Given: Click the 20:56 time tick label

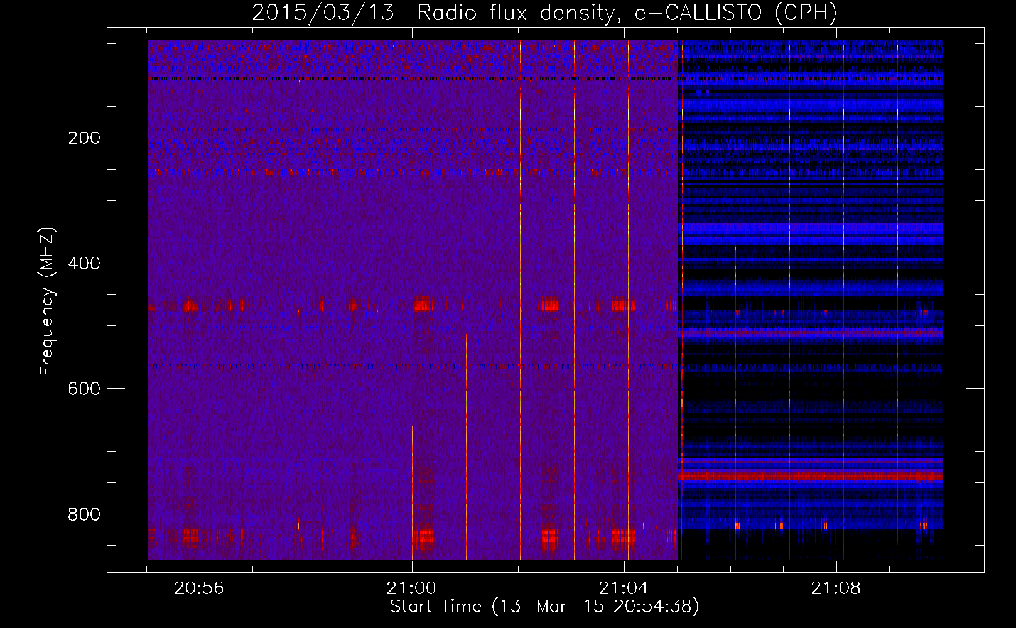Looking at the screenshot, I should pyautogui.click(x=199, y=588).
